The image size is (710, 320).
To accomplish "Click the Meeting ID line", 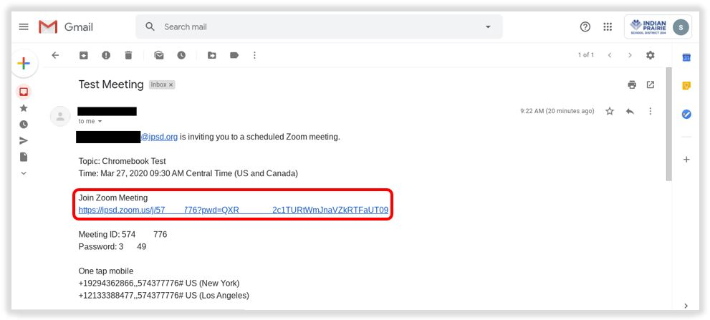I will [123, 235].
